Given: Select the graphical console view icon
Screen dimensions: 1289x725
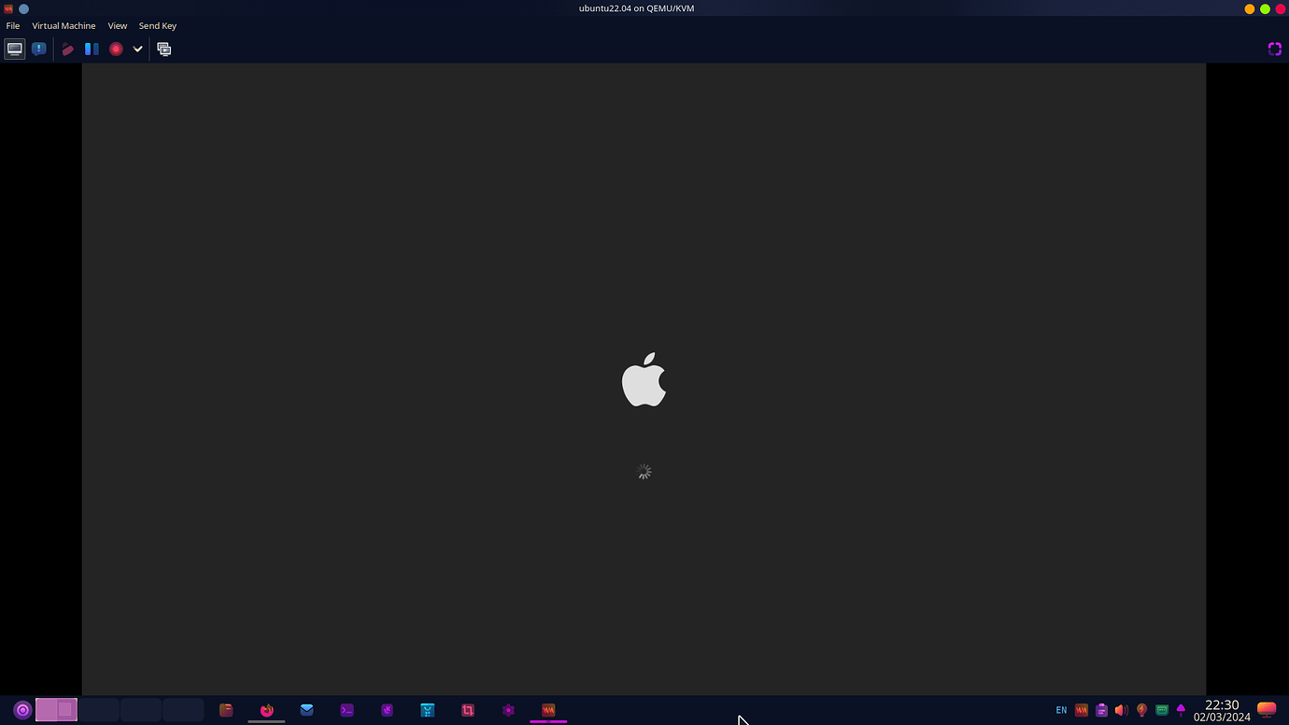Looking at the screenshot, I should coord(14,49).
